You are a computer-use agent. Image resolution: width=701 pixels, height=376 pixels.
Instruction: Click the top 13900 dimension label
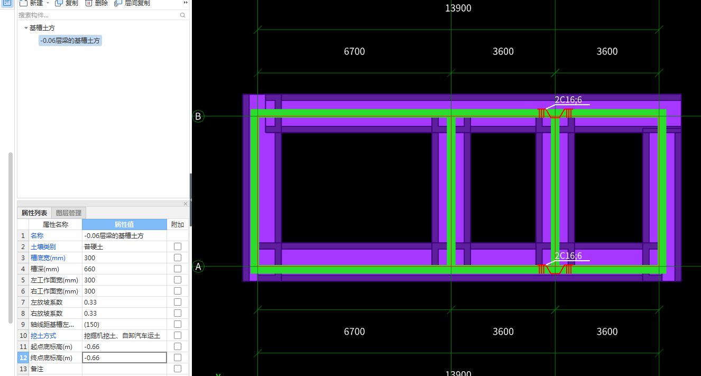click(458, 8)
